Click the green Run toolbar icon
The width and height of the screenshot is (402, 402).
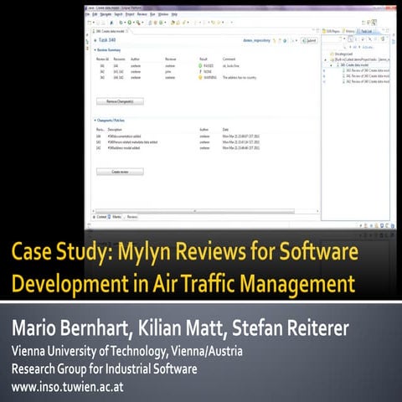130,23
